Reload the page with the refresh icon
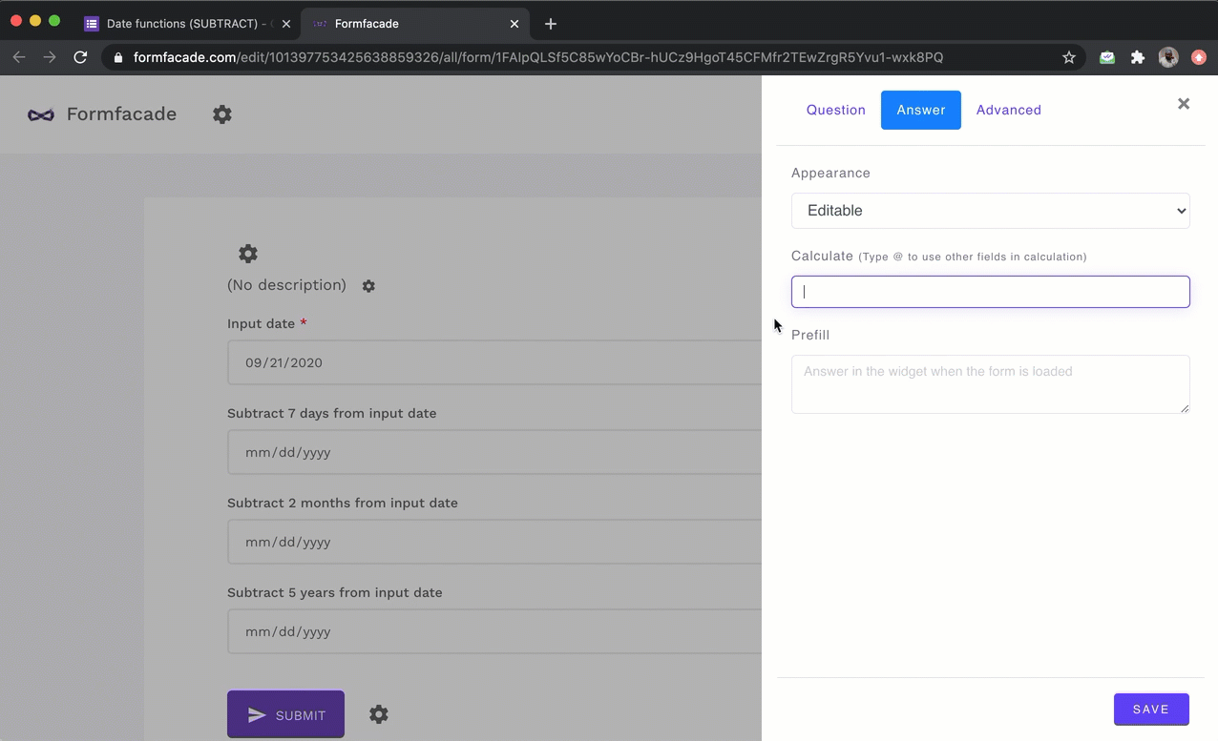The width and height of the screenshot is (1218, 741). [81, 57]
